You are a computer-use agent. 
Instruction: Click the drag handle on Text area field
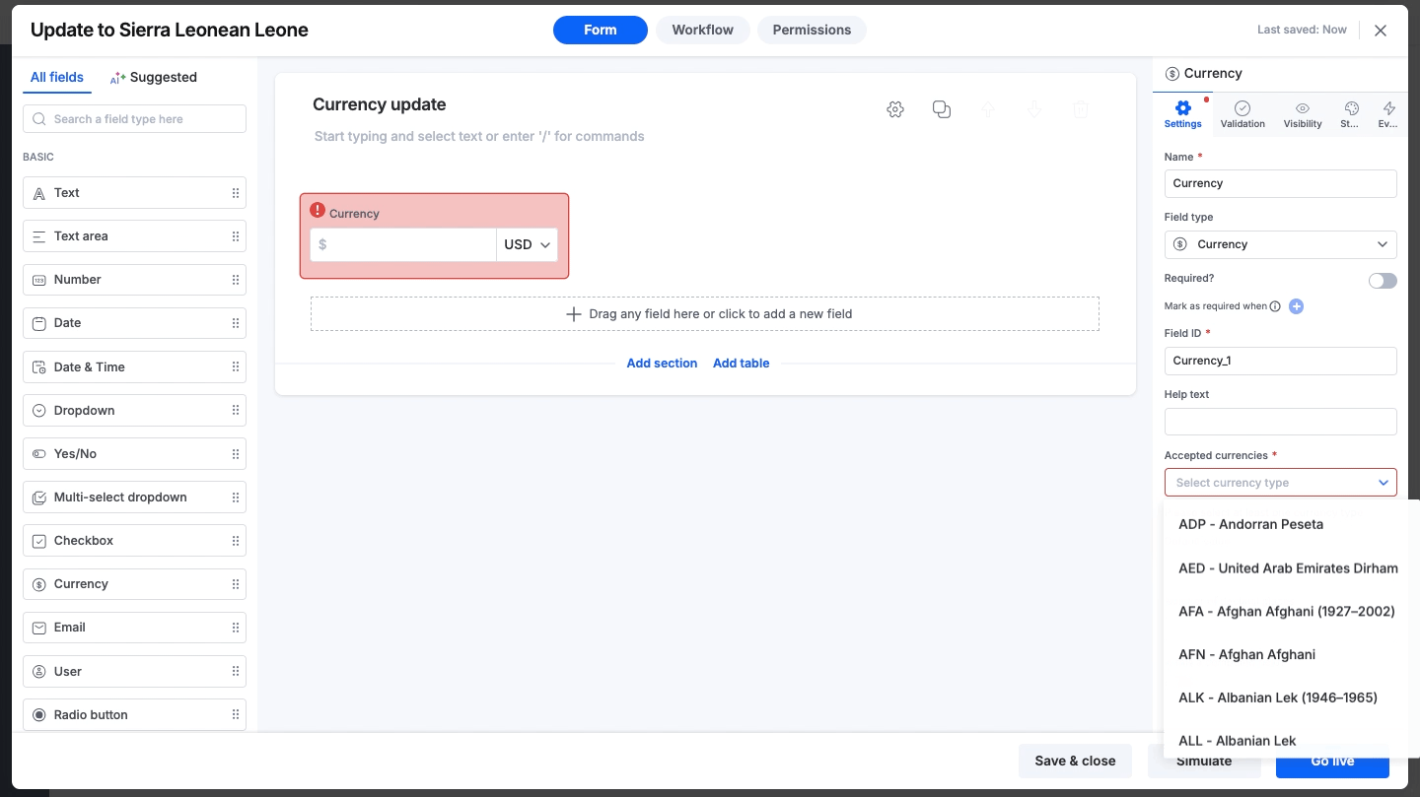point(236,236)
